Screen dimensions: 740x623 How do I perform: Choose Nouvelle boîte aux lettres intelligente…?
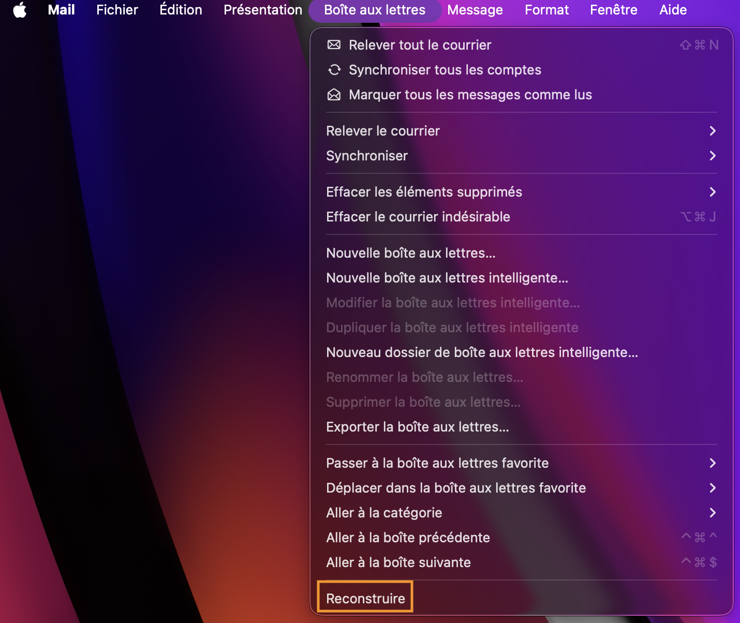coord(522,278)
